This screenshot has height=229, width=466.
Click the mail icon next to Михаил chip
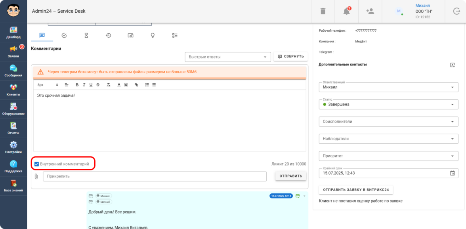91,196
